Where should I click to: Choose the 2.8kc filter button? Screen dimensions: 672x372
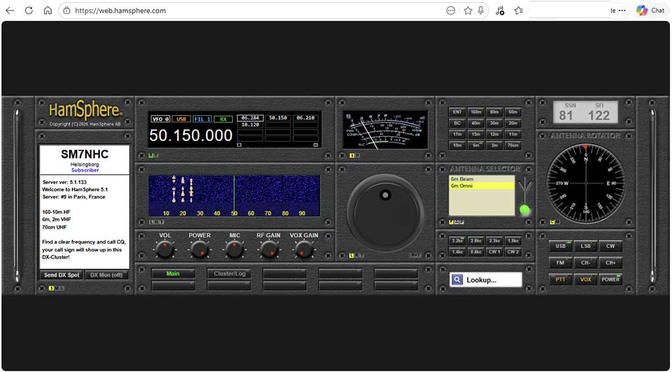(x=476, y=241)
